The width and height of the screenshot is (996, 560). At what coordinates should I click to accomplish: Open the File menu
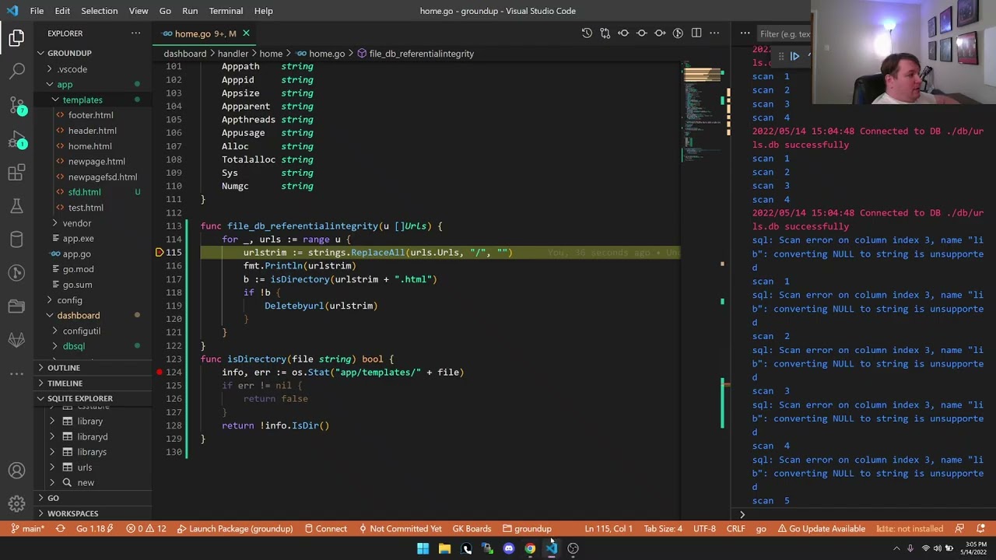tap(37, 11)
